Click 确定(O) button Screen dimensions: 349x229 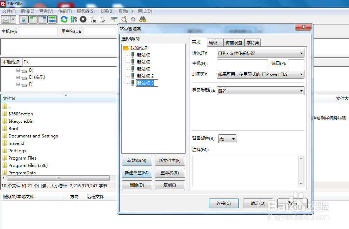click(x=258, y=203)
